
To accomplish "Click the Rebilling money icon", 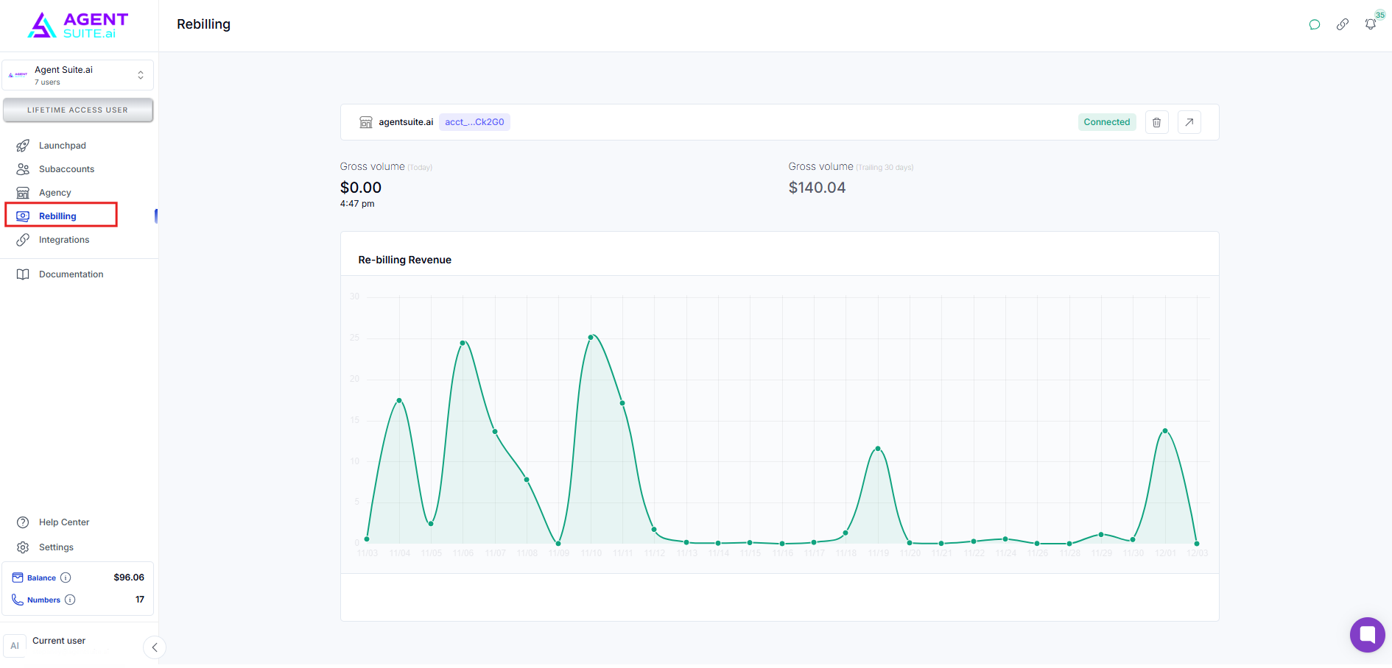I will coord(23,216).
